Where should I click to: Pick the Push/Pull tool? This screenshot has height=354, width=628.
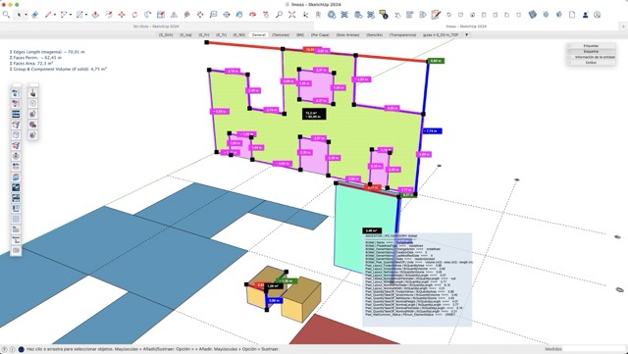point(95,15)
